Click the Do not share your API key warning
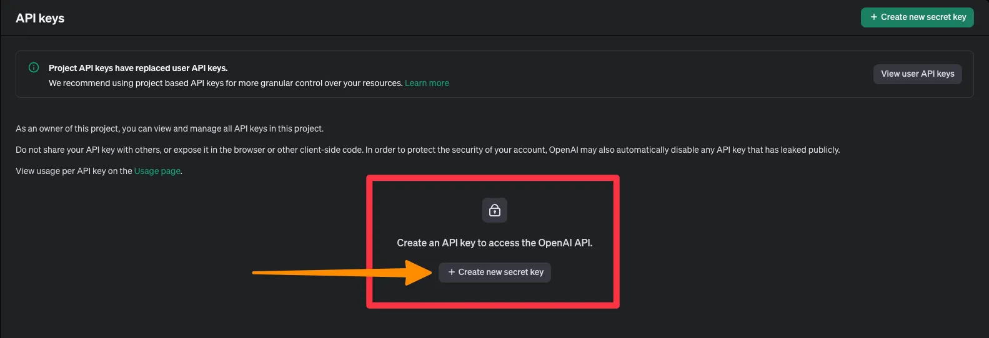 click(427, 150)
